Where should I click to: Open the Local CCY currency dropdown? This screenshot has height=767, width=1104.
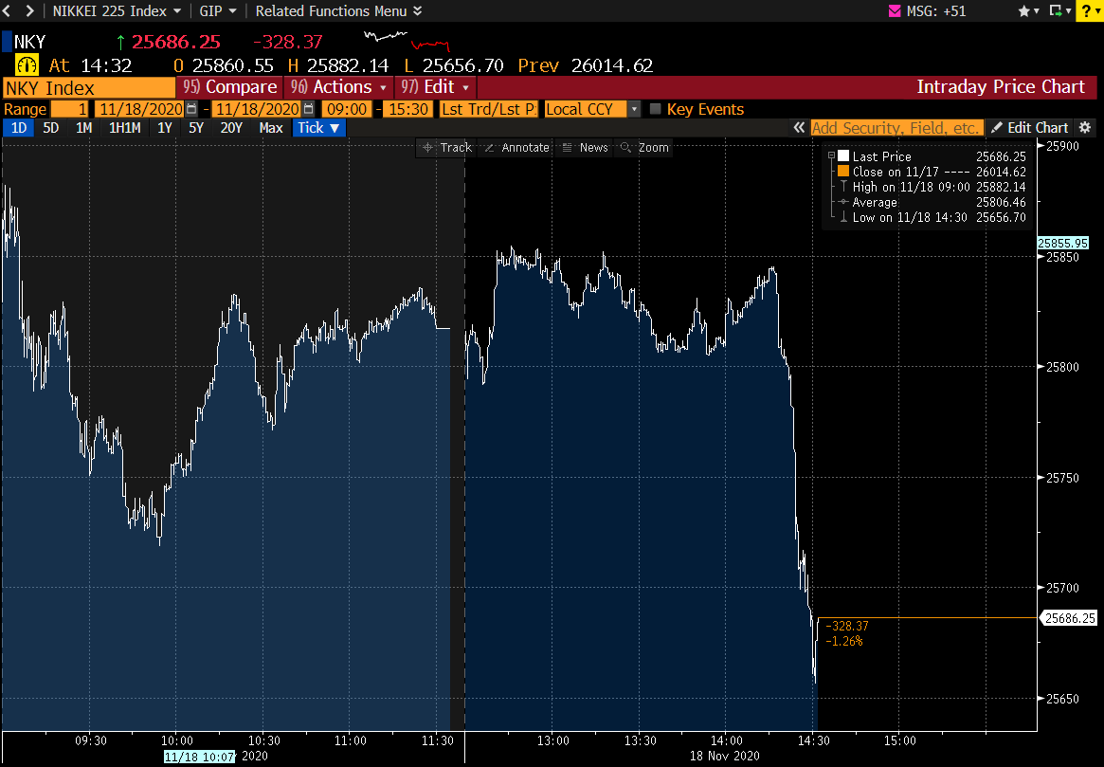[592, 109]
